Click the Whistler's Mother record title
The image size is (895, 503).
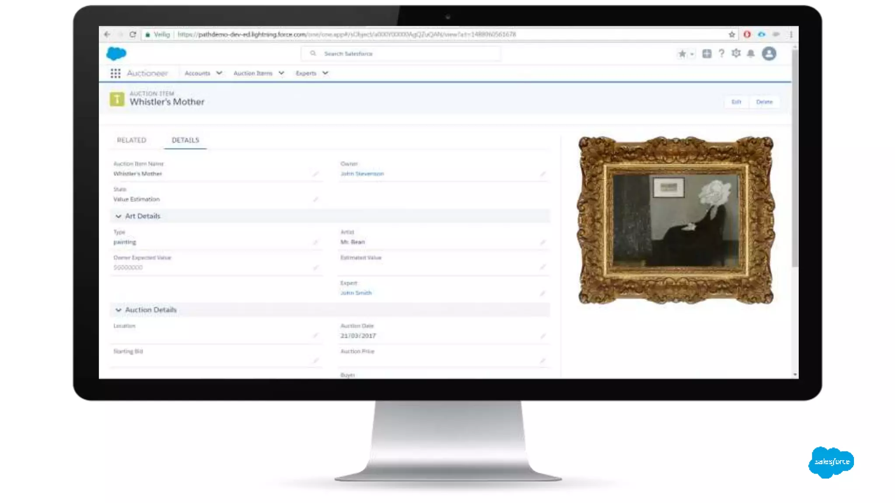point(167,102)
